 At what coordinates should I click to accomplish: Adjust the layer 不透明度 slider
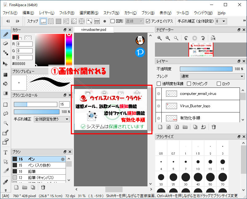pyautogui.click(x=206, y=69)
